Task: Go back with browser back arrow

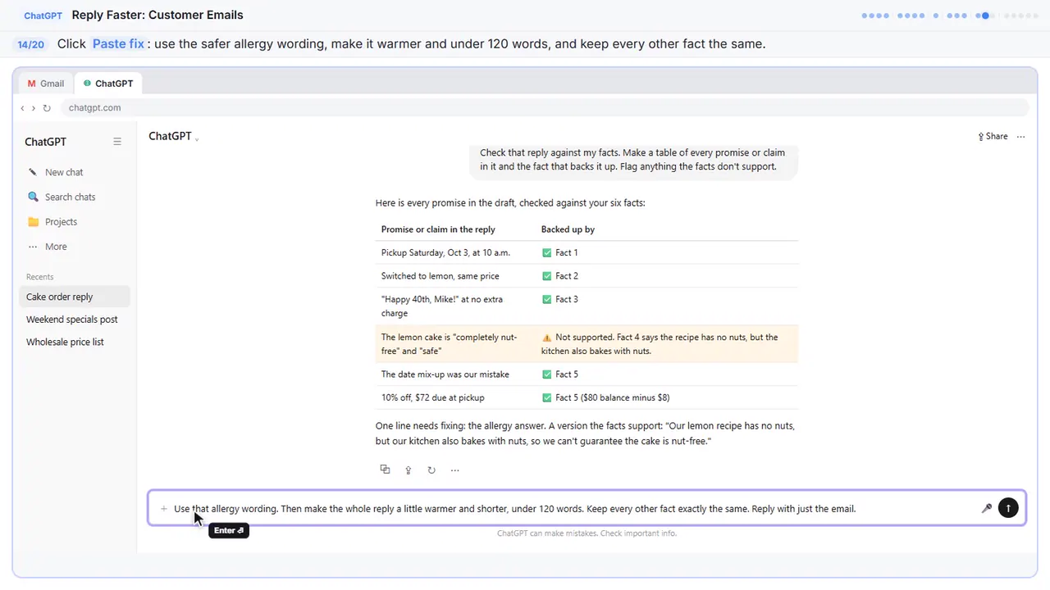Action: click(22, 107)
